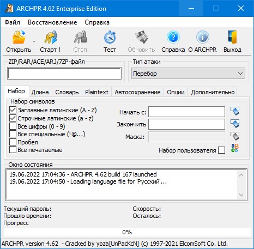Enable Все специальные (!@...) checkbox
The image size is (254, 249).
(x=13, y=134)
